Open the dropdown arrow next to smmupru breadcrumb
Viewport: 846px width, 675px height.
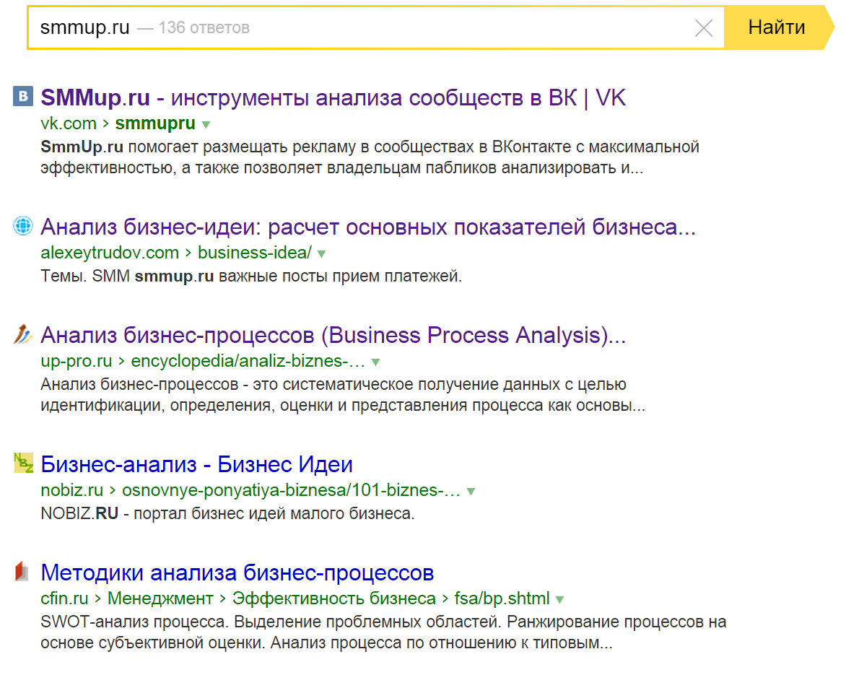pos(205,124)
